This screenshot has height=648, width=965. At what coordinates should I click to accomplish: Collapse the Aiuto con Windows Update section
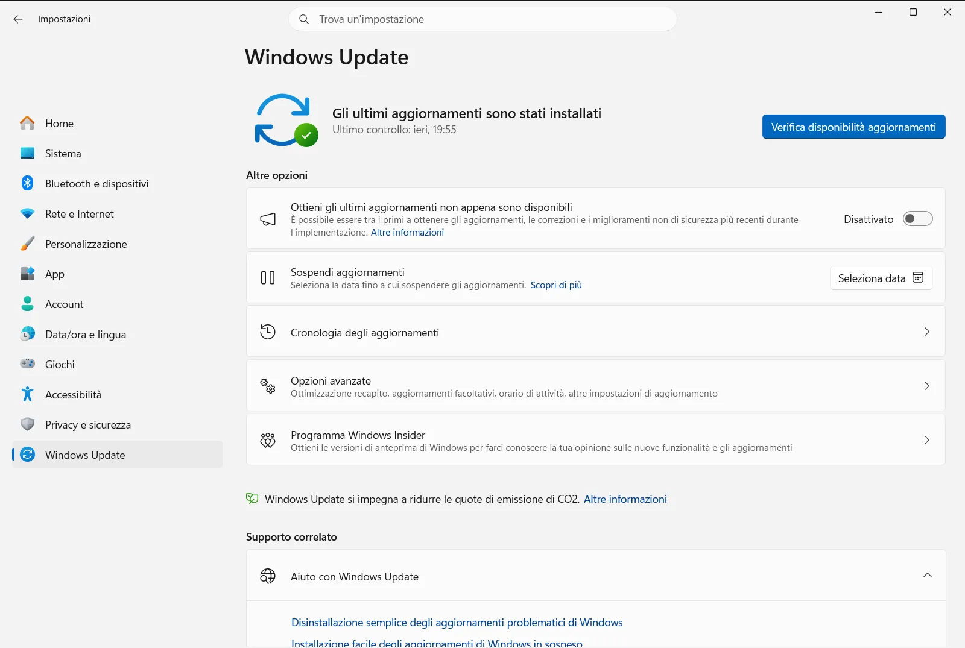(x=928, y=575)
